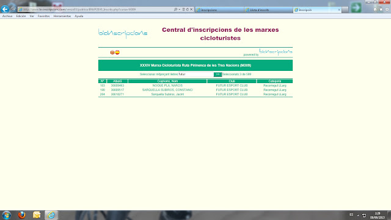
Task: Click Recorregut LLarg in Jacint's row
Action: click(275, 94)
